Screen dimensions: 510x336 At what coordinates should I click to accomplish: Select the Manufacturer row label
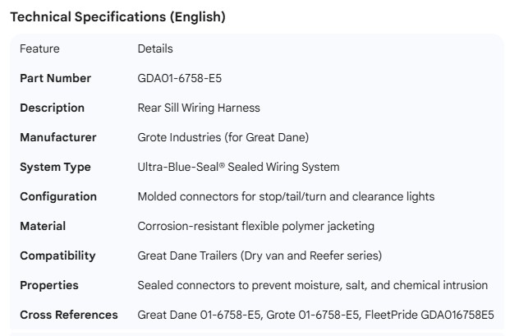coord(58,138)
